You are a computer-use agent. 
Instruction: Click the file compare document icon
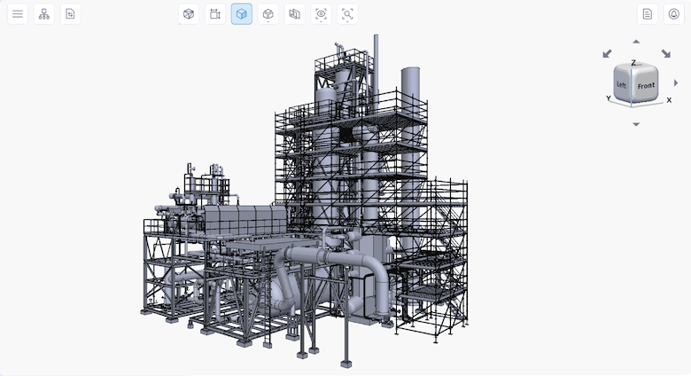pyautogui.click(x=70, y=14)
